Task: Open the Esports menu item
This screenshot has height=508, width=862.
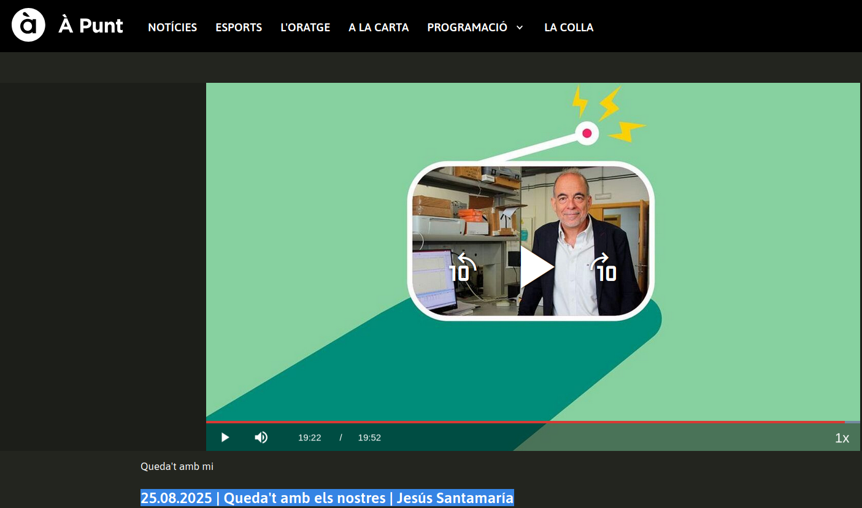Action: pyautogui.click(x=239, y=28)
